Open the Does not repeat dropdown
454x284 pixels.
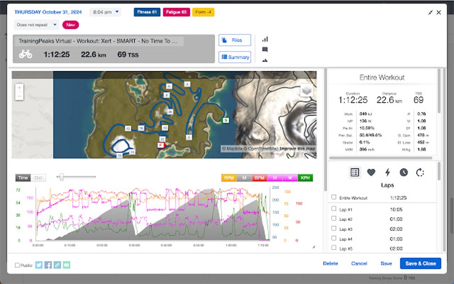(x=36, y=24)
